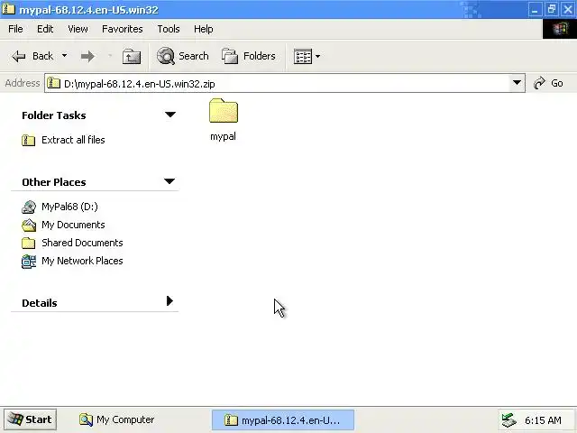Minimize the zip folder window
Image resolution: width=577 pixels, height=433 pixels.
535,9
